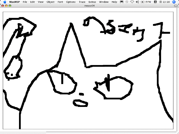
Task: Open the sync status menu icon
Action: (127, 2)
